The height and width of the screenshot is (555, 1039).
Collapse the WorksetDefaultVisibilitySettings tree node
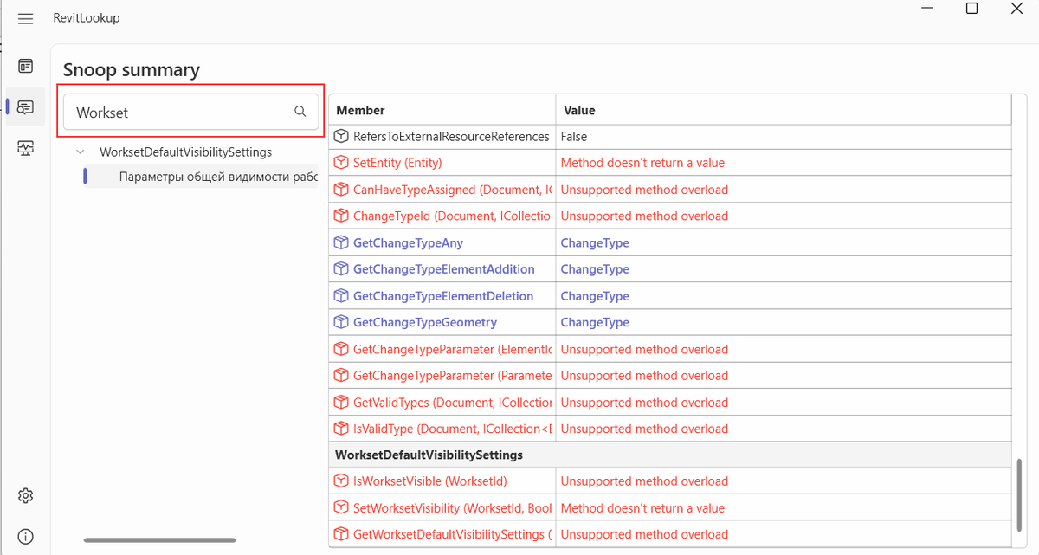(81, 152)
